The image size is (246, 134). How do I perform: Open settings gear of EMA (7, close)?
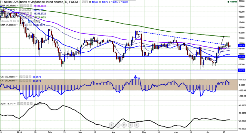coord(24,25)
